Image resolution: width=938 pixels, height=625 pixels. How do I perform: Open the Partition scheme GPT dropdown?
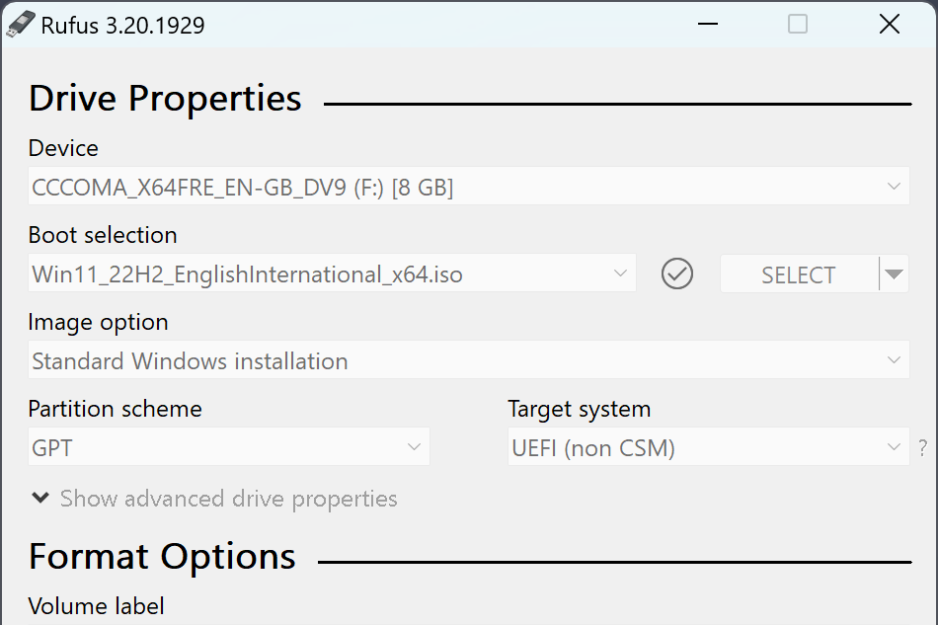[x=228, y=446]
